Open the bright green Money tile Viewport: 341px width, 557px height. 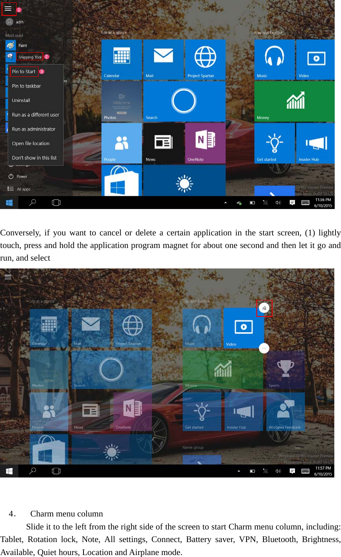[x=295, y=101]
